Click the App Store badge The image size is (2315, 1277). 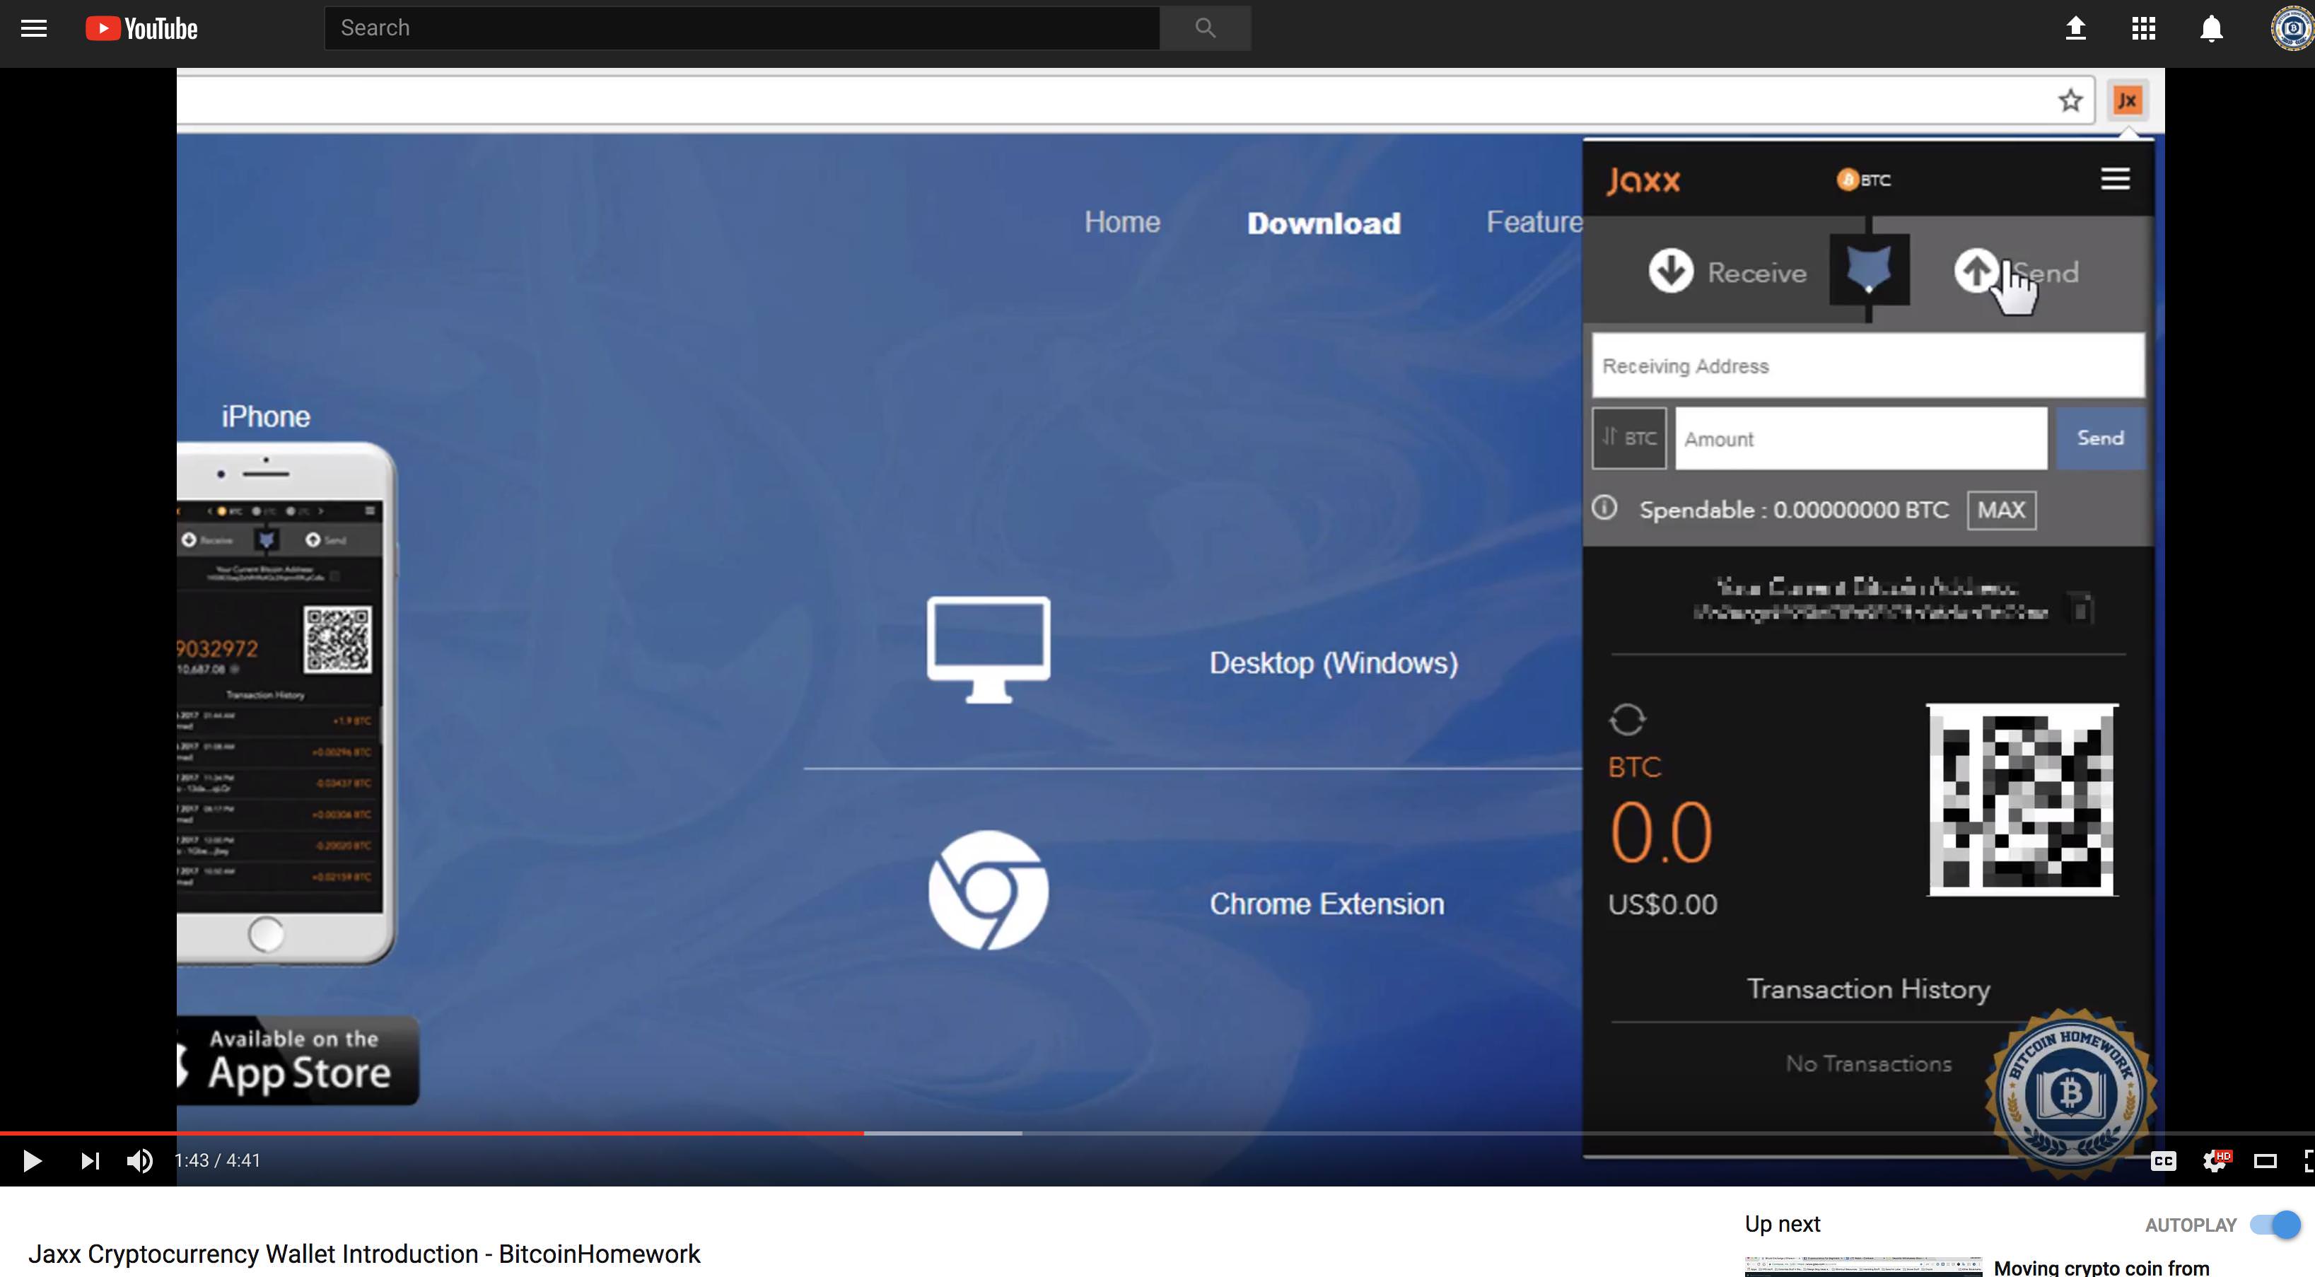coord(298,1061)
